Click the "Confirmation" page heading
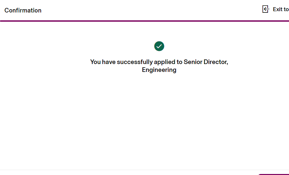The width and height of the screenshot is (289, 175). pyautogui.click(x=23, y=11)
